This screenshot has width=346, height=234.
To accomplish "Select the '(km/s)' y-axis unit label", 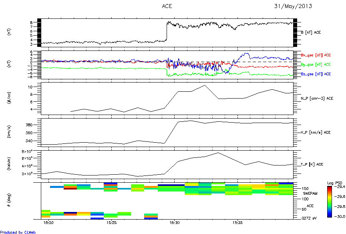I will point(9,132).
